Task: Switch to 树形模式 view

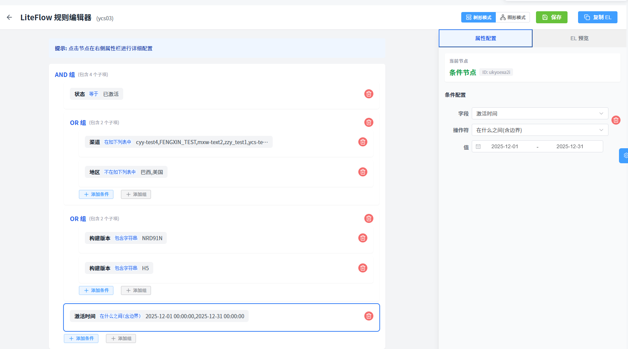Action: pyautogui.click(x=479, y=17)
